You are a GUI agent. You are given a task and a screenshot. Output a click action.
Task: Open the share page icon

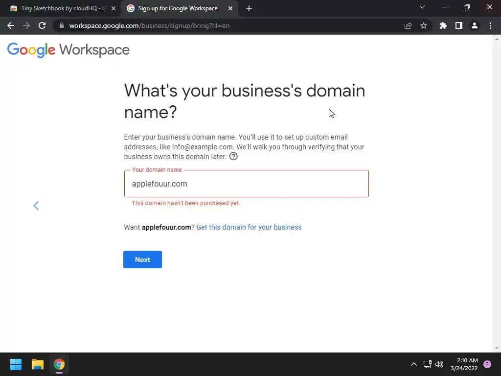408,25
